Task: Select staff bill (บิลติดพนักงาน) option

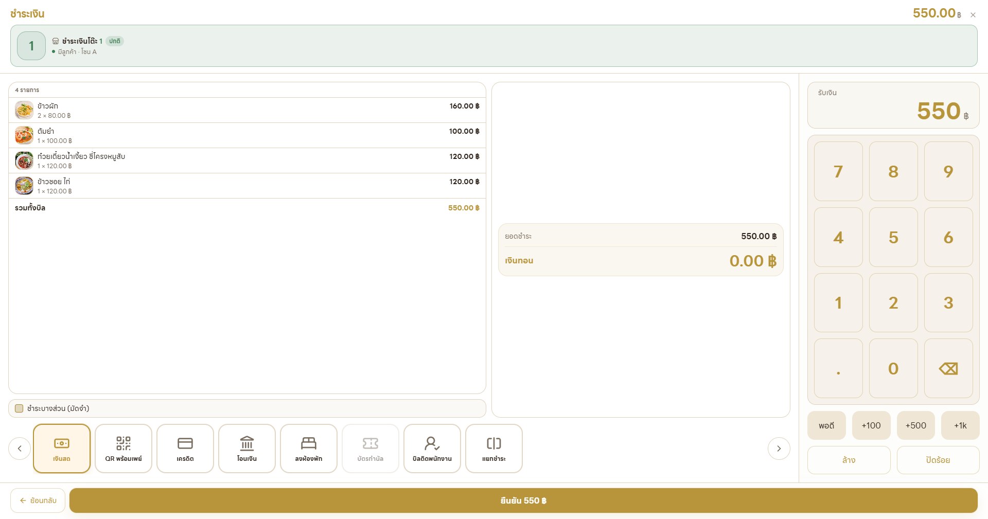Action: 432,449
